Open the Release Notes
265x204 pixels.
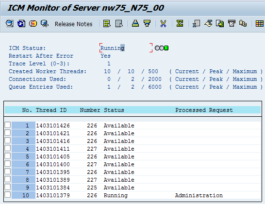[x=73, y=24]
